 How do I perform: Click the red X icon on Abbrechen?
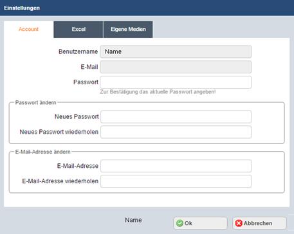coord(239,223)
